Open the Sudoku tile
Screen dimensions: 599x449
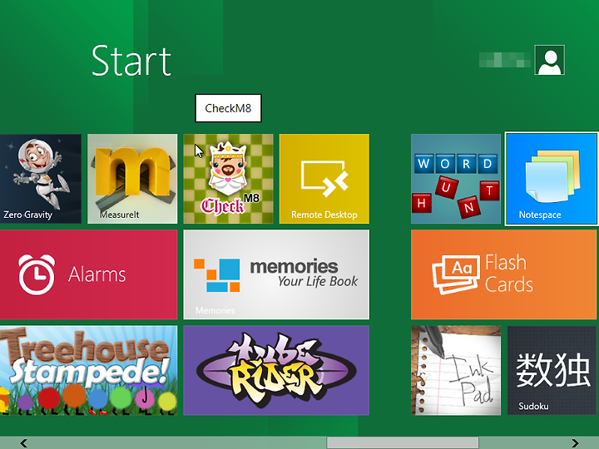(x=552, y=370)
